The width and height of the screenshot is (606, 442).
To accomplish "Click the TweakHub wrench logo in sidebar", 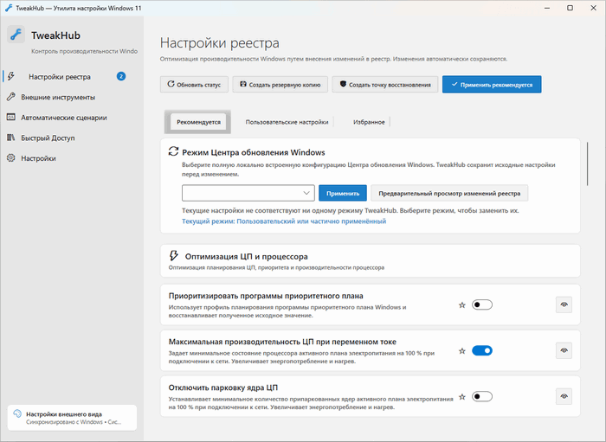I will click(16, 35).
